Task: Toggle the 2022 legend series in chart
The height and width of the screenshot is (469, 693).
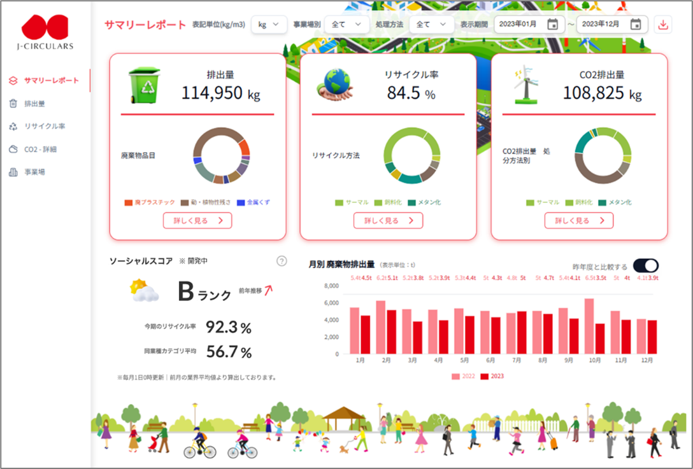Action: (462, 376)
